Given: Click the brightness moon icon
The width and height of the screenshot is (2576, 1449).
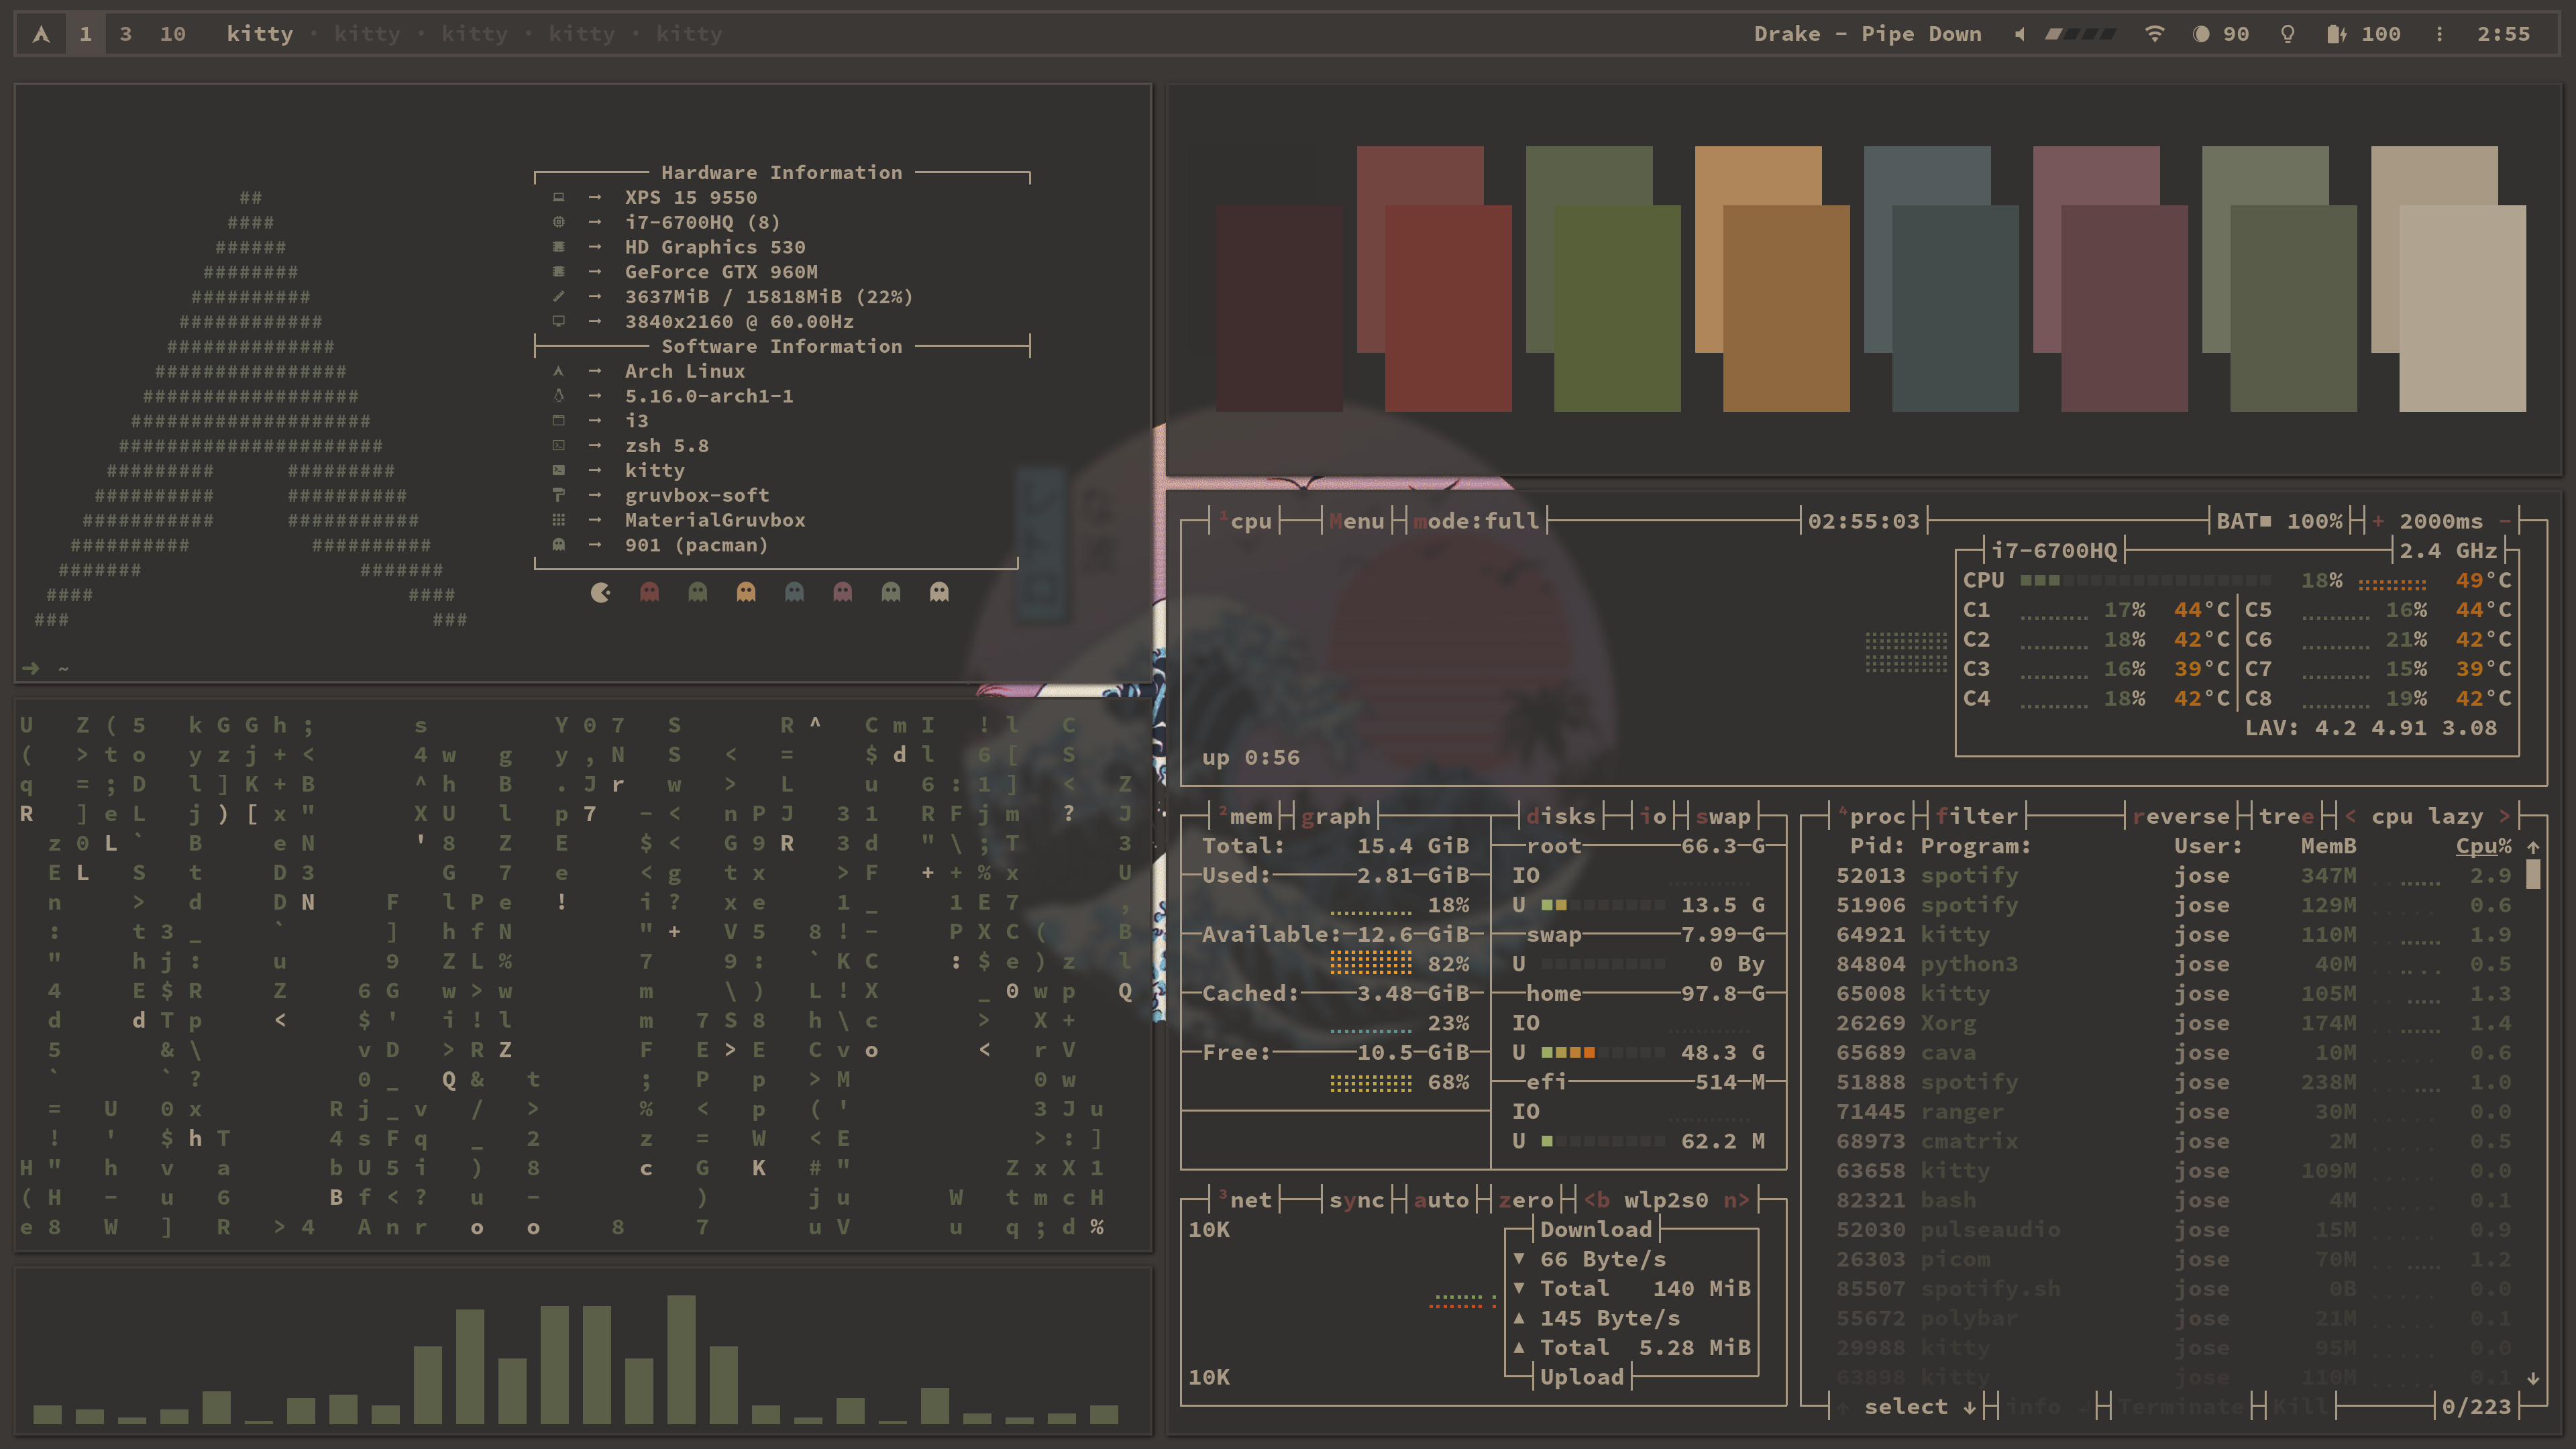Looking at the screenshot, I should click(x=2200, y=34).
